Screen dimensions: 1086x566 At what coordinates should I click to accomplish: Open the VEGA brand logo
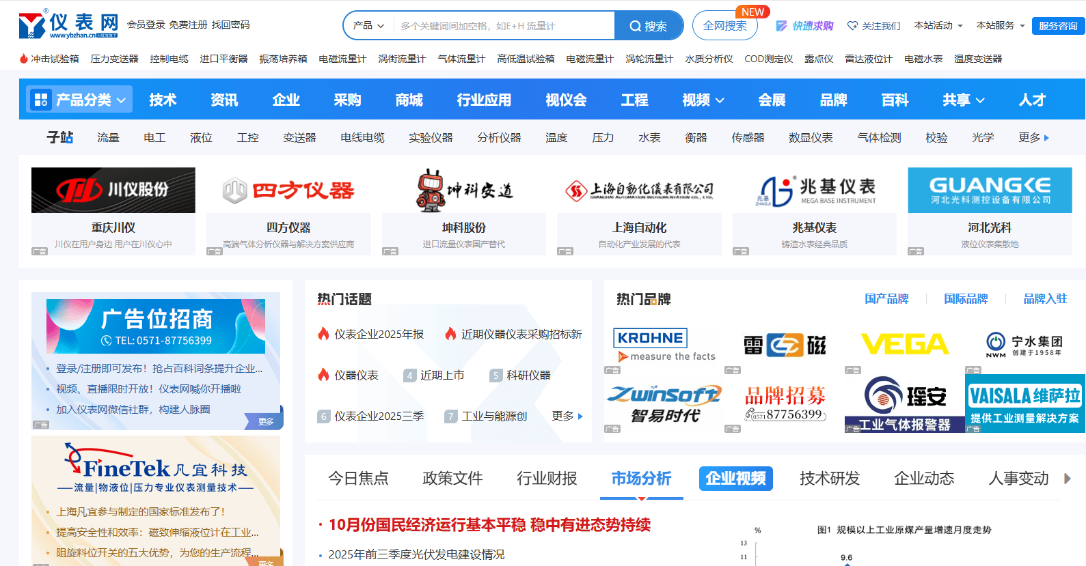pyautogui.click(x=904, y=344)
